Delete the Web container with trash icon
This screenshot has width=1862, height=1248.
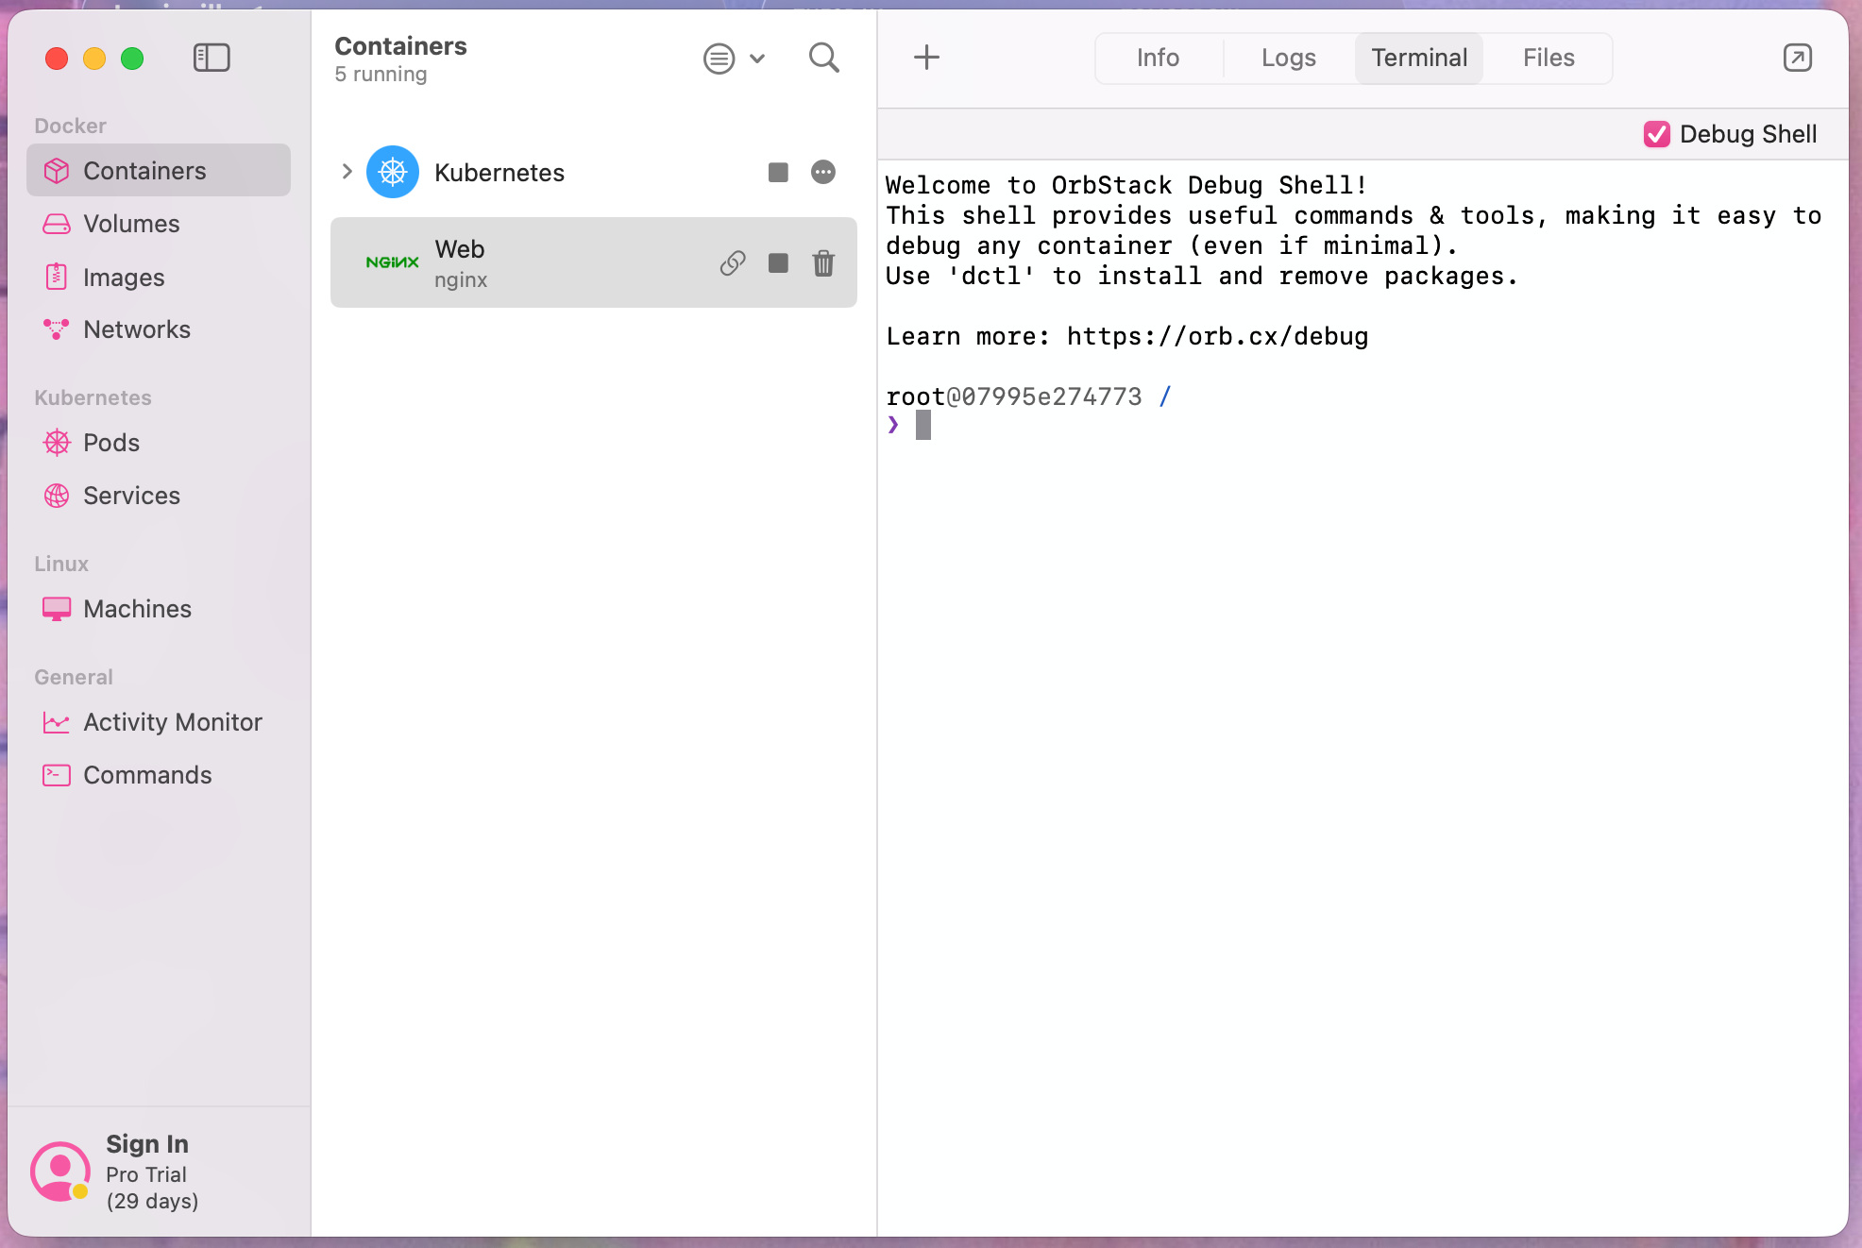coord(823,262)
